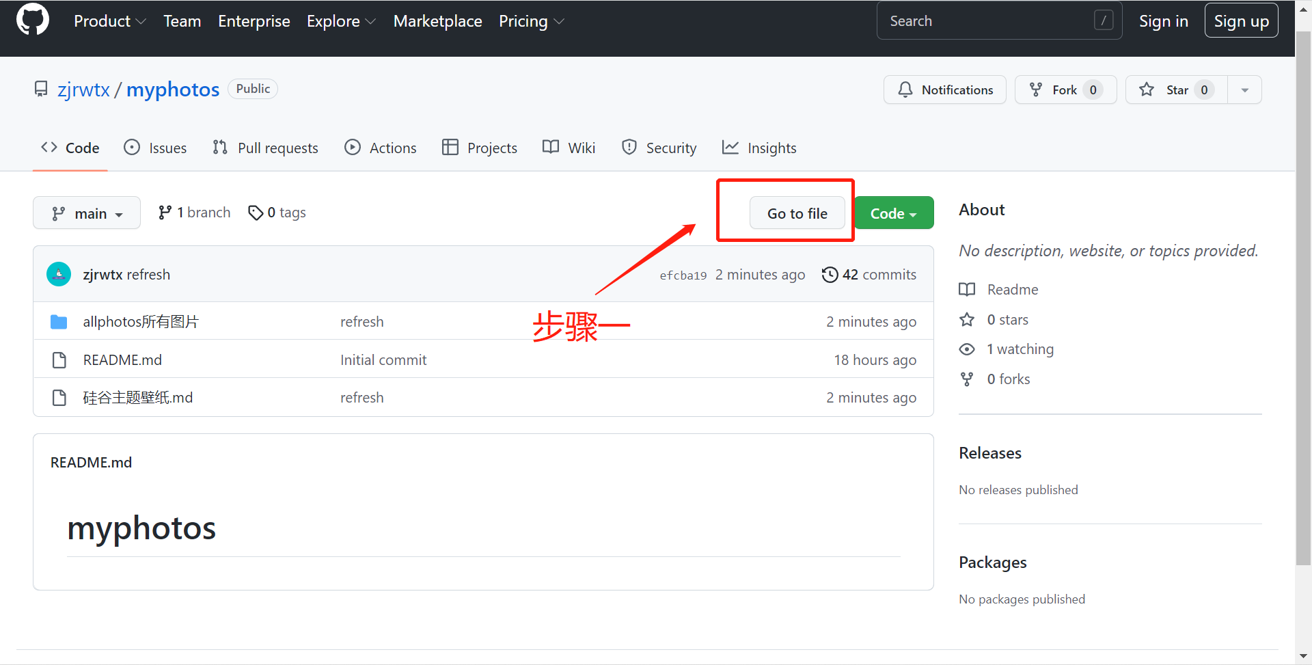Switch to the Pull requests tab
The width and height of the screenshot is (1312, 665).
[x=265, y=148]
